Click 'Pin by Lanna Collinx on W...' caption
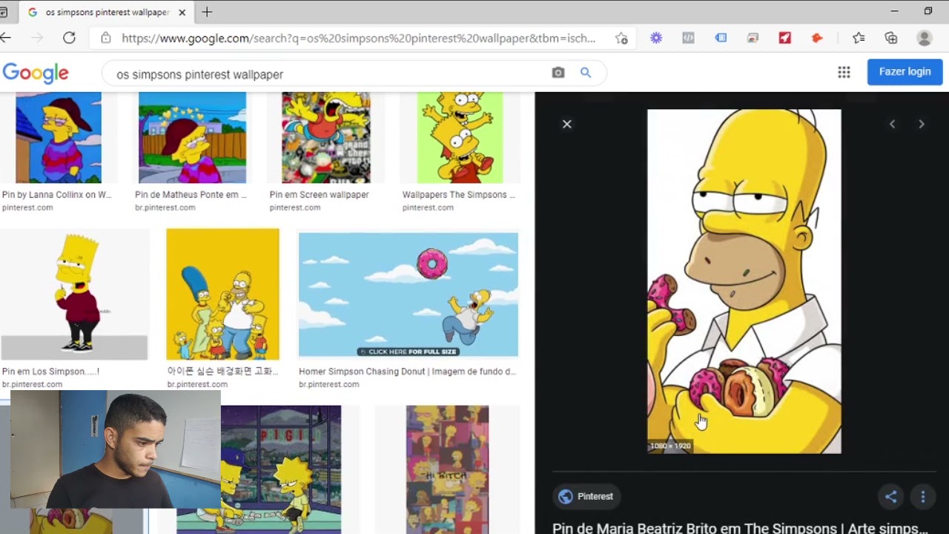 (57, 195)
